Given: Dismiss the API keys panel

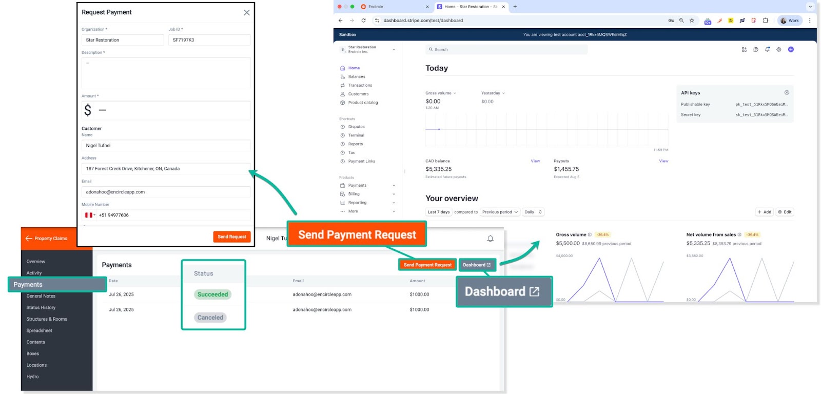Looking at the screenshot, I should click(787, 93).
